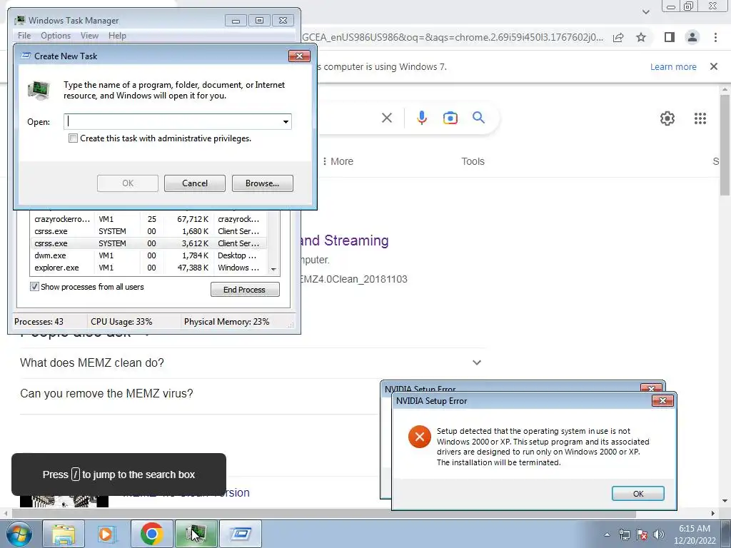
Task: Select csrss.exe row using 3,612 K
Action: (149, 243)
